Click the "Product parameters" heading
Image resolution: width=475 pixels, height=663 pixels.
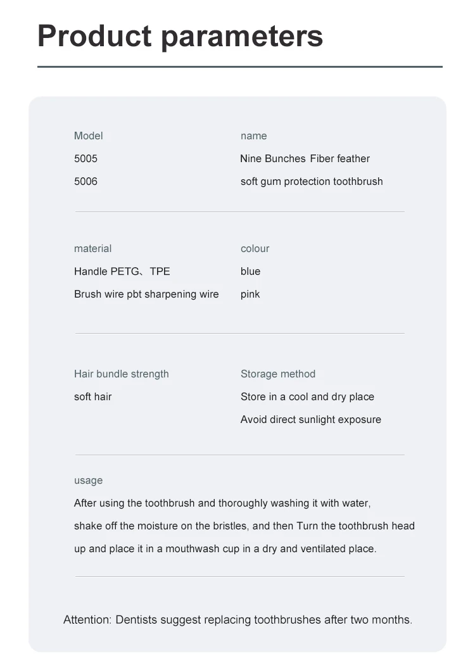[x=180, y=36]
